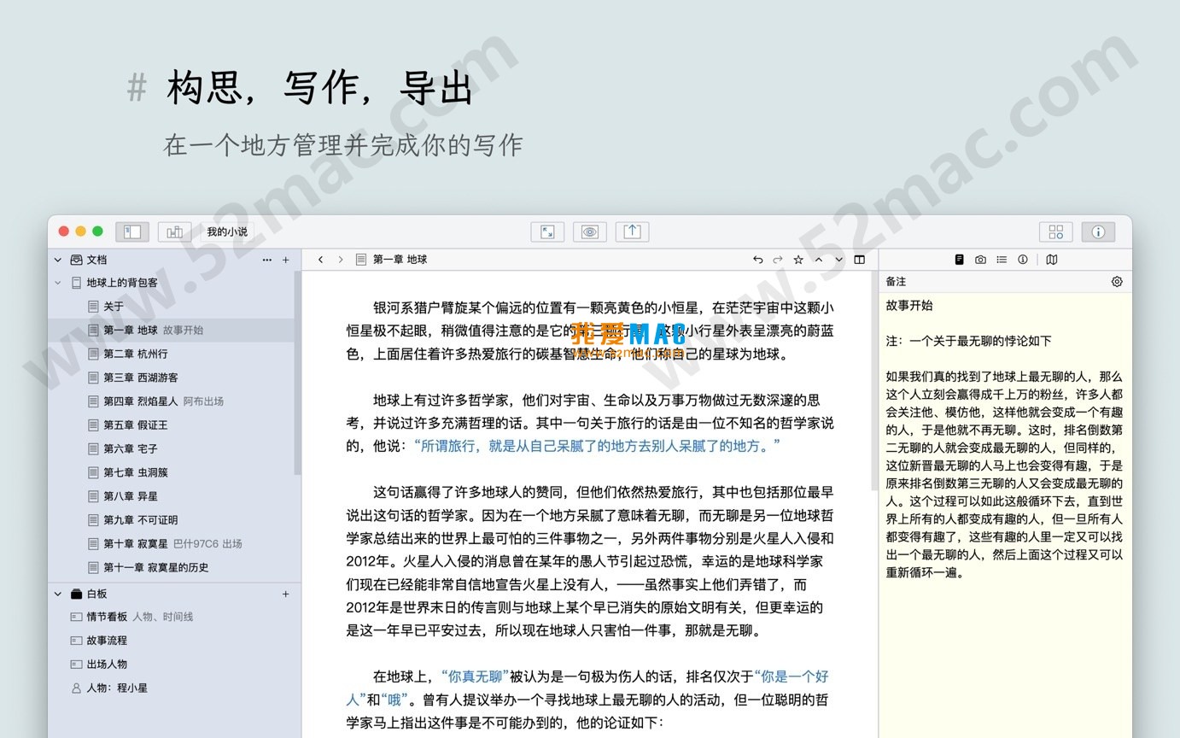Open the ··· options menu beside 文档
Viewport: 1180px width, 738px height.
(266, 260)
